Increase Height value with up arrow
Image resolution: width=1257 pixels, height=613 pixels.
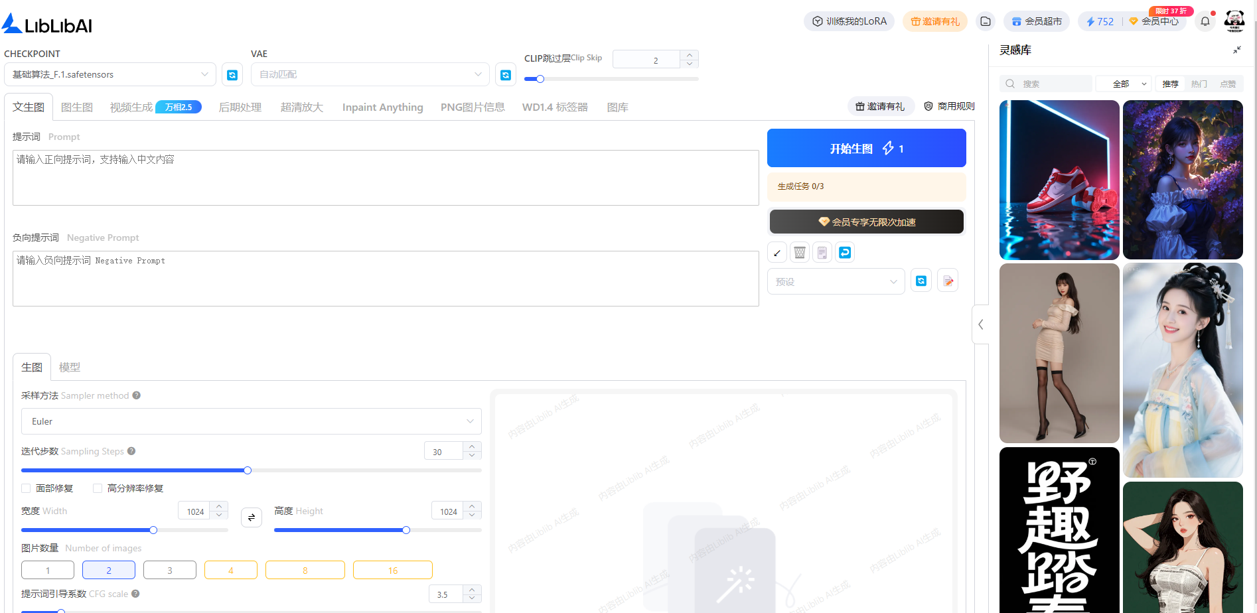[x=472, y=506]
